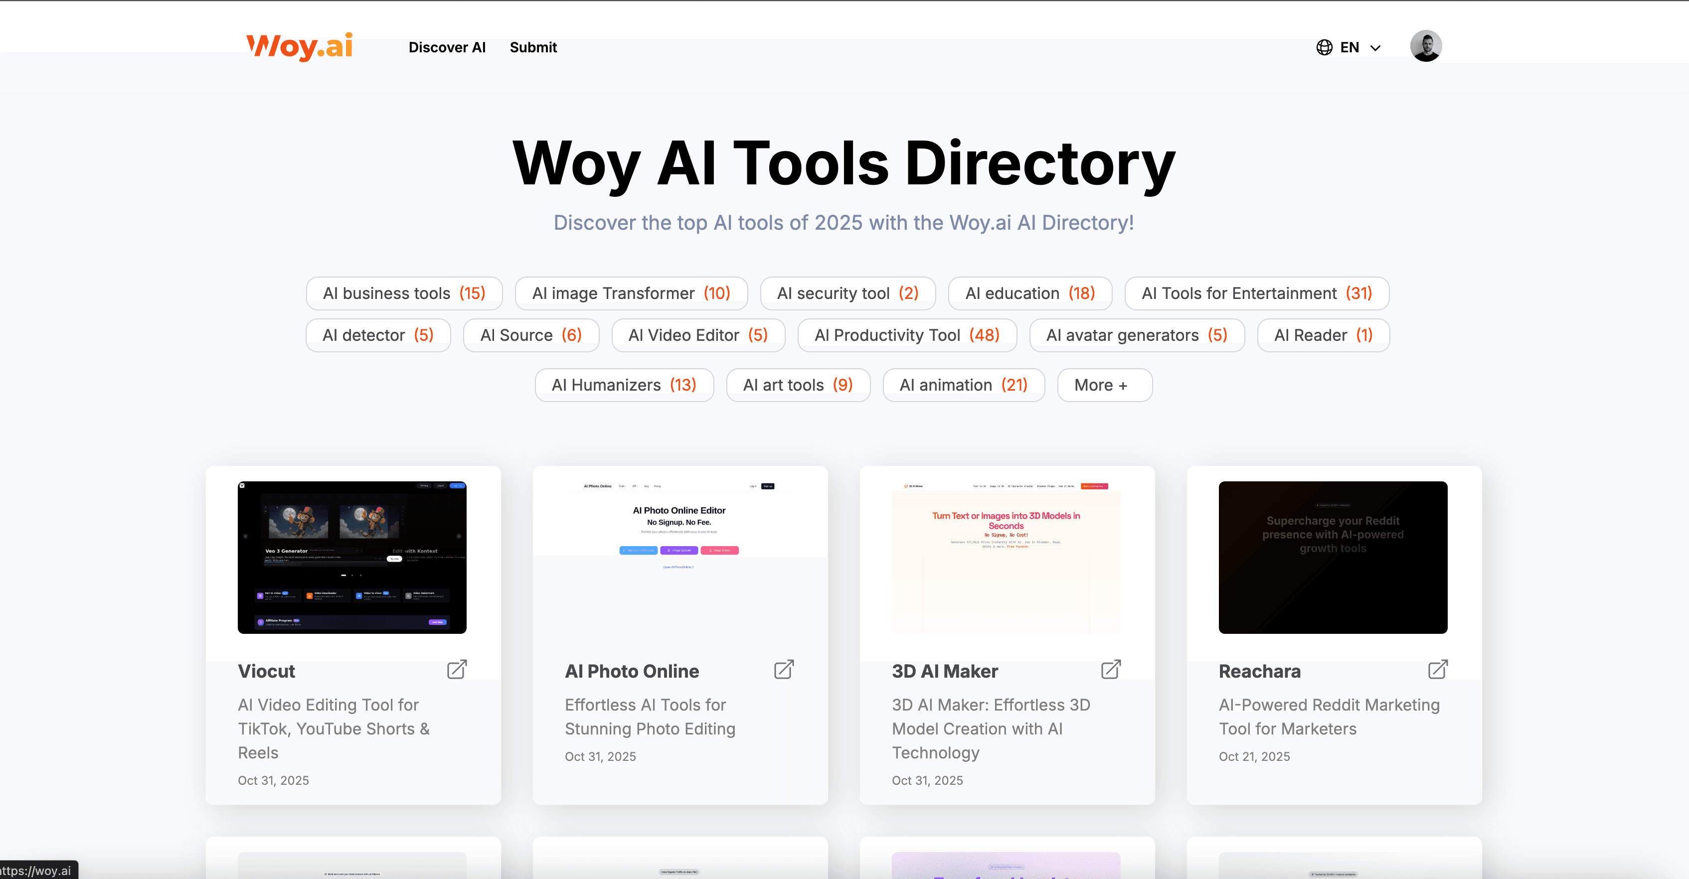Click the Woy AI Tools Directory heading
This screenshot has height=879, width=1689.
[x=844, y=163]
